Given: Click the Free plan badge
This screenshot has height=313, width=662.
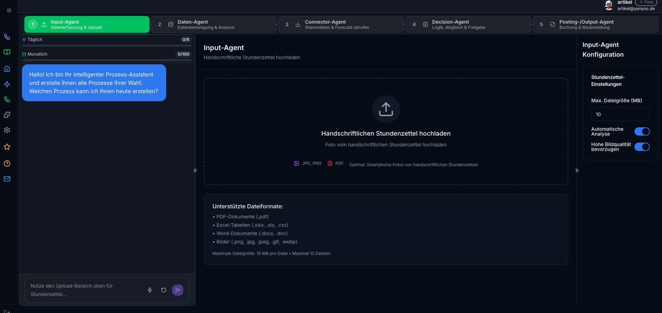Looking at the screenshot, I should click(646, 2).
